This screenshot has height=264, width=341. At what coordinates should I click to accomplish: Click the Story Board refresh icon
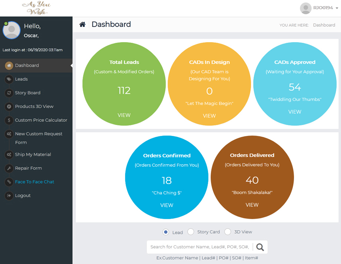9,93
